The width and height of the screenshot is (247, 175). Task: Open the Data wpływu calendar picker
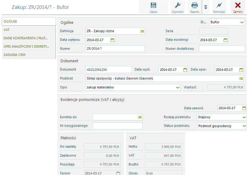112,40
